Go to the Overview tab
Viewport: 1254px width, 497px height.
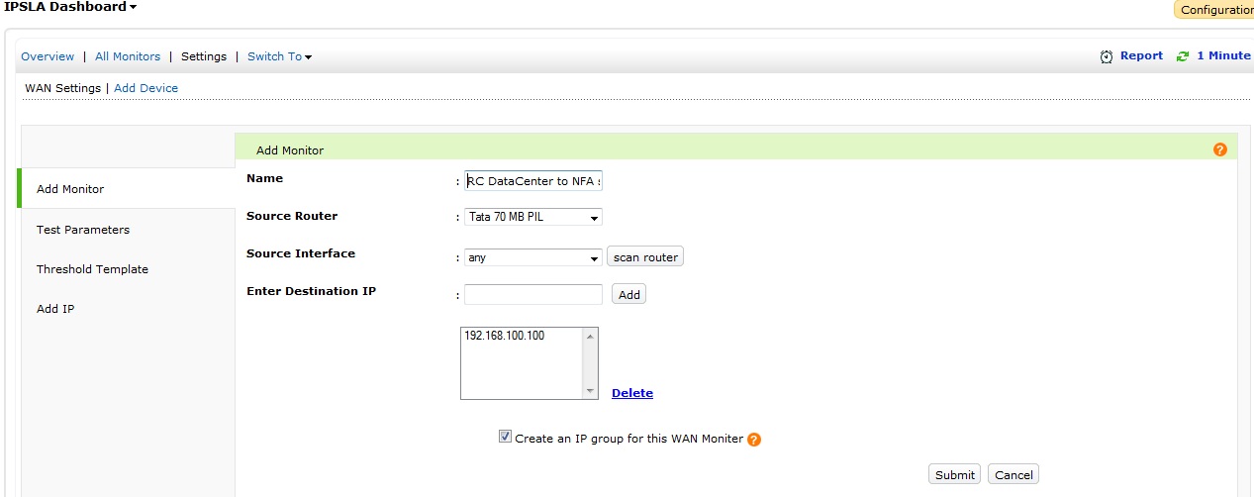[x=48, y=56]
